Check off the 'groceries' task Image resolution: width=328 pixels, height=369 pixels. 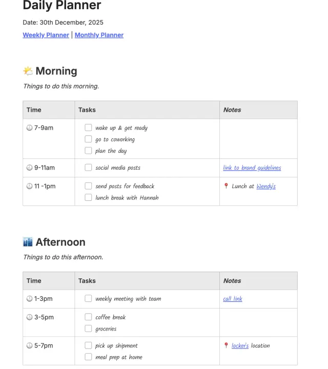click(88, 329)
